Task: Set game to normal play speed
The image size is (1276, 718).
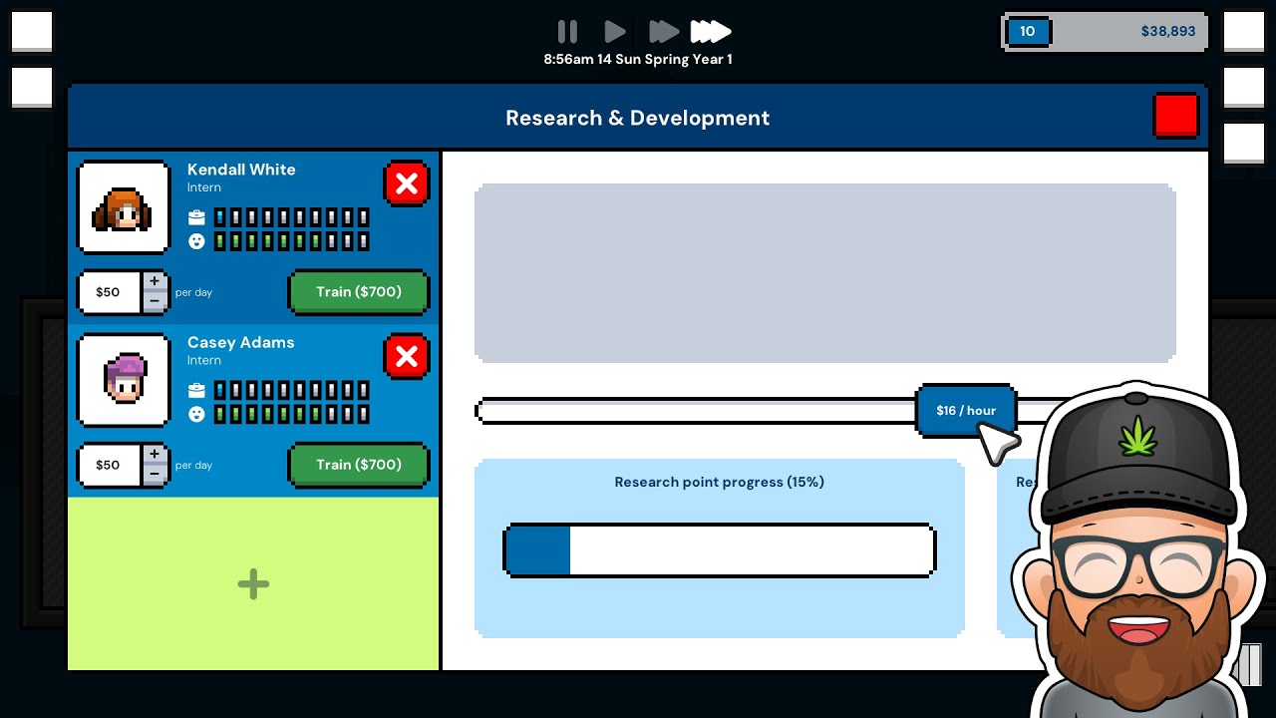Action: (615, 32)
